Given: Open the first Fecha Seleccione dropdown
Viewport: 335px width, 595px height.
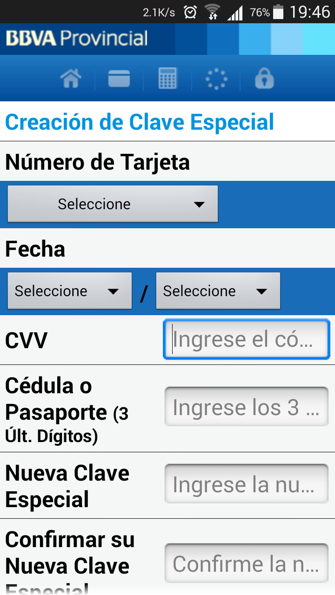Looking at the screenshot, I should coord(70,291).
